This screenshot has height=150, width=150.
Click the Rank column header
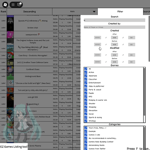tap(3, 12)
